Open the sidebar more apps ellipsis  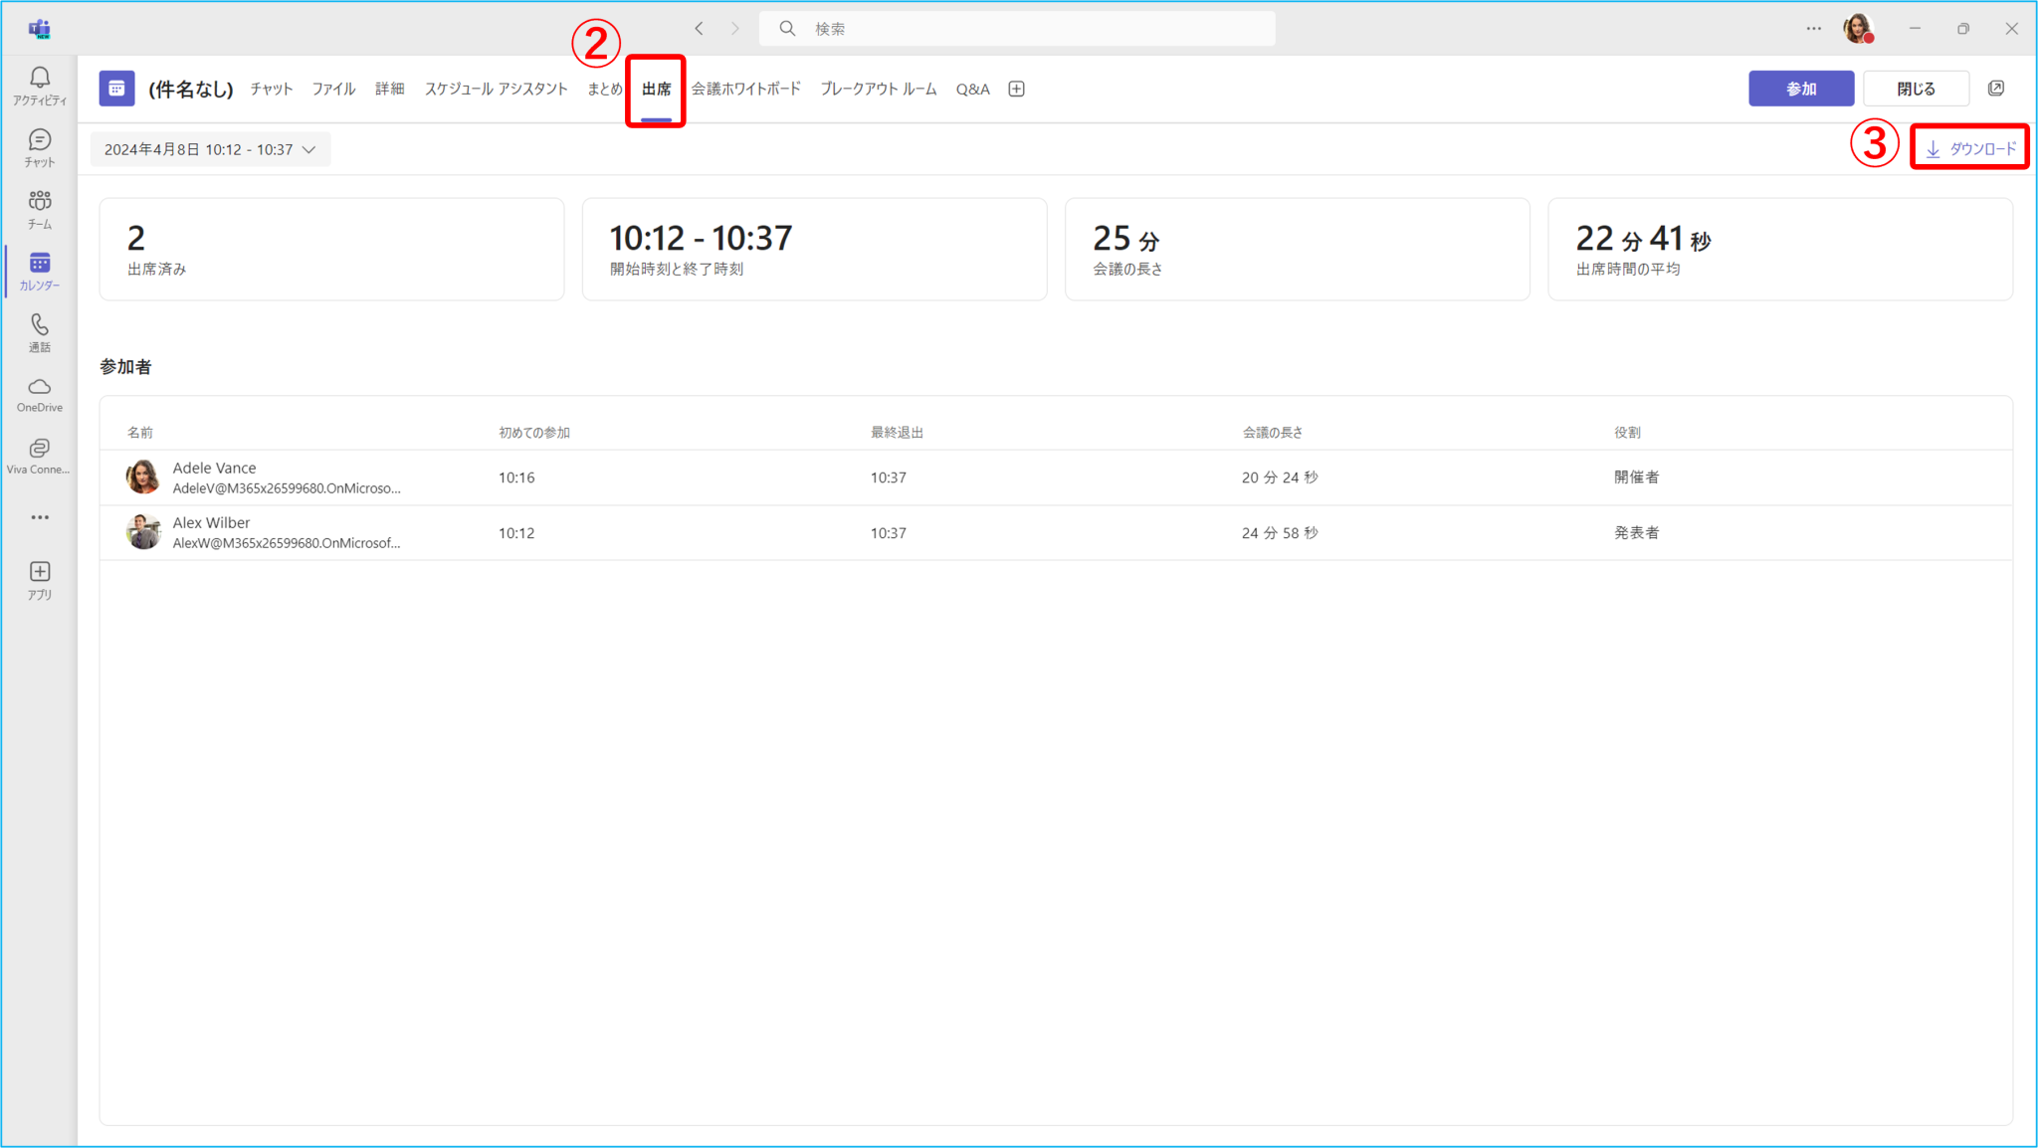[x=40, y=517]
